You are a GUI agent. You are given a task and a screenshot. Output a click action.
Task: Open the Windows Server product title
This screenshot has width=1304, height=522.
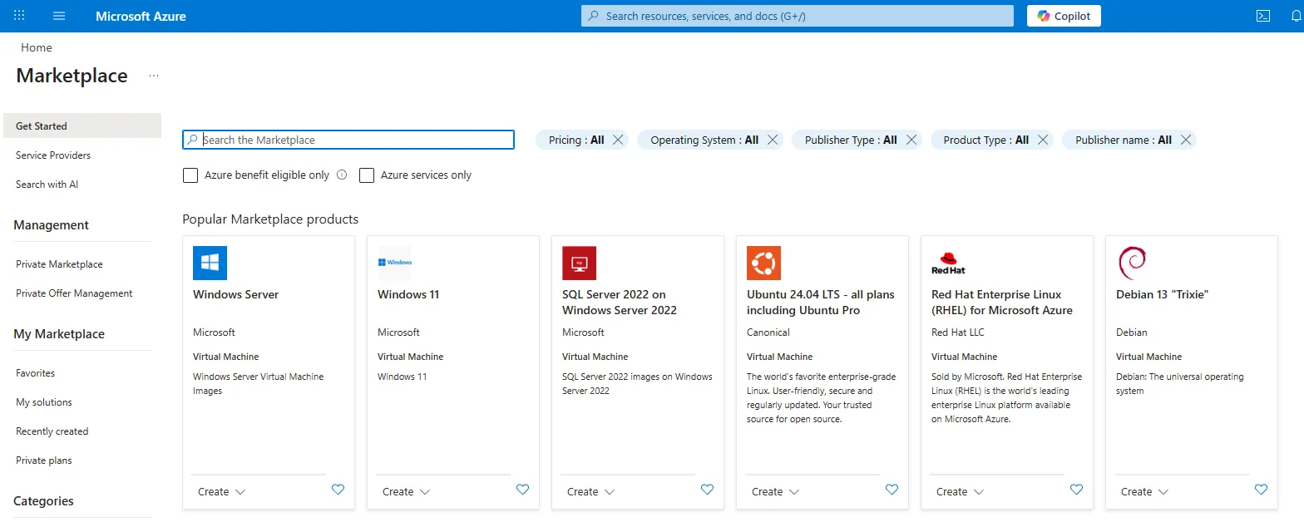(235, 294)
